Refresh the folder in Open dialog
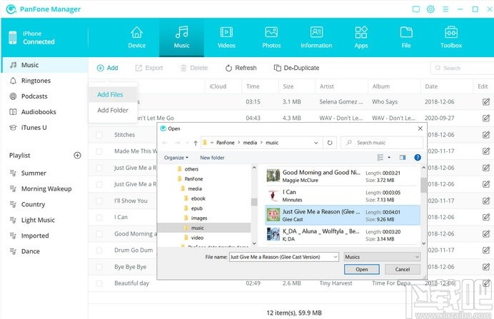 [330, 143]
